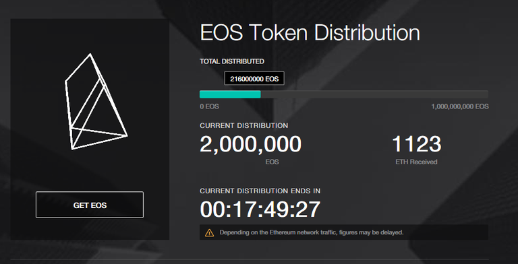Click the ETH Received caption
The width and height of the screenshot is (518, 264).
tap(416, 162)
